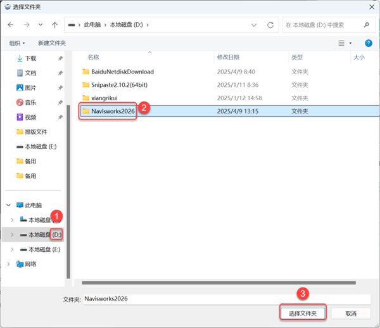Click the 文件夹 name input field
Screen dimensions: 380x328
pos(227,299)
